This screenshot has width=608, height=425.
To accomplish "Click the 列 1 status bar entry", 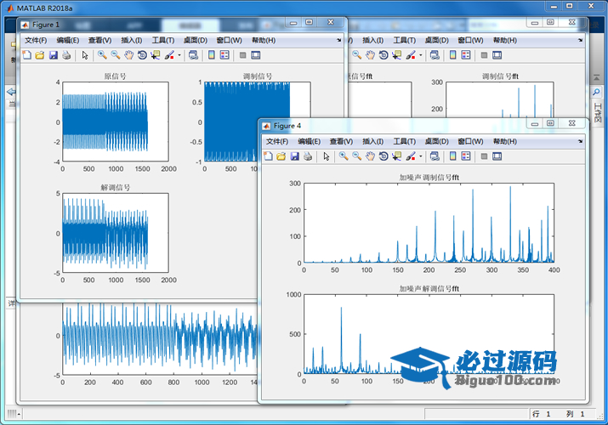I will point(575,414).
